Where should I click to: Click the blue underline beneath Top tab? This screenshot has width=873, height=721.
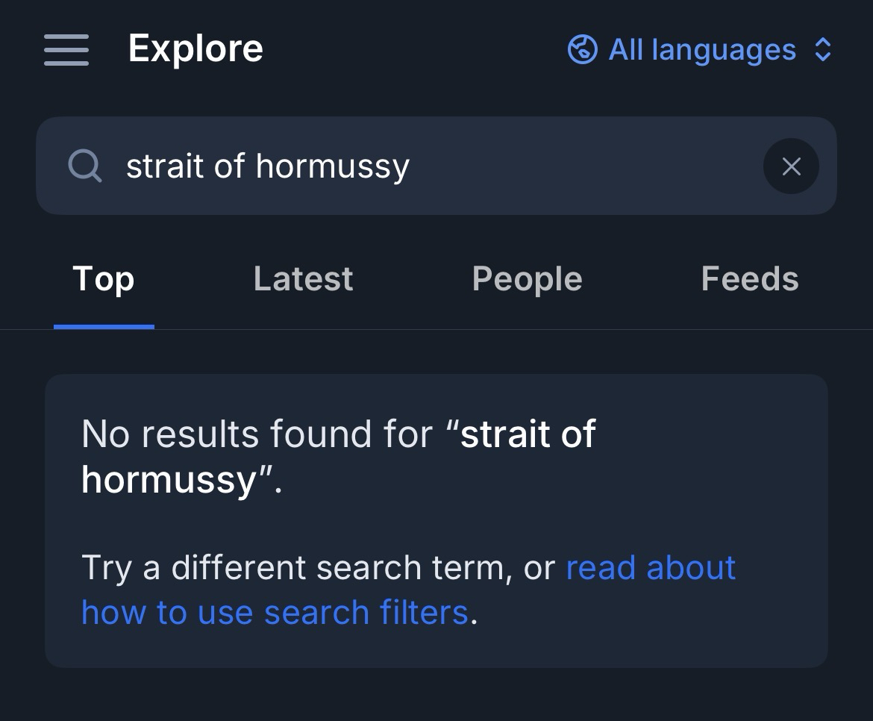104,326
